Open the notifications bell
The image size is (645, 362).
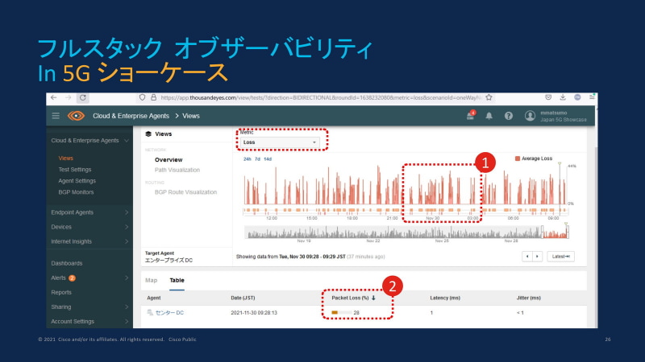click(489, 116)
